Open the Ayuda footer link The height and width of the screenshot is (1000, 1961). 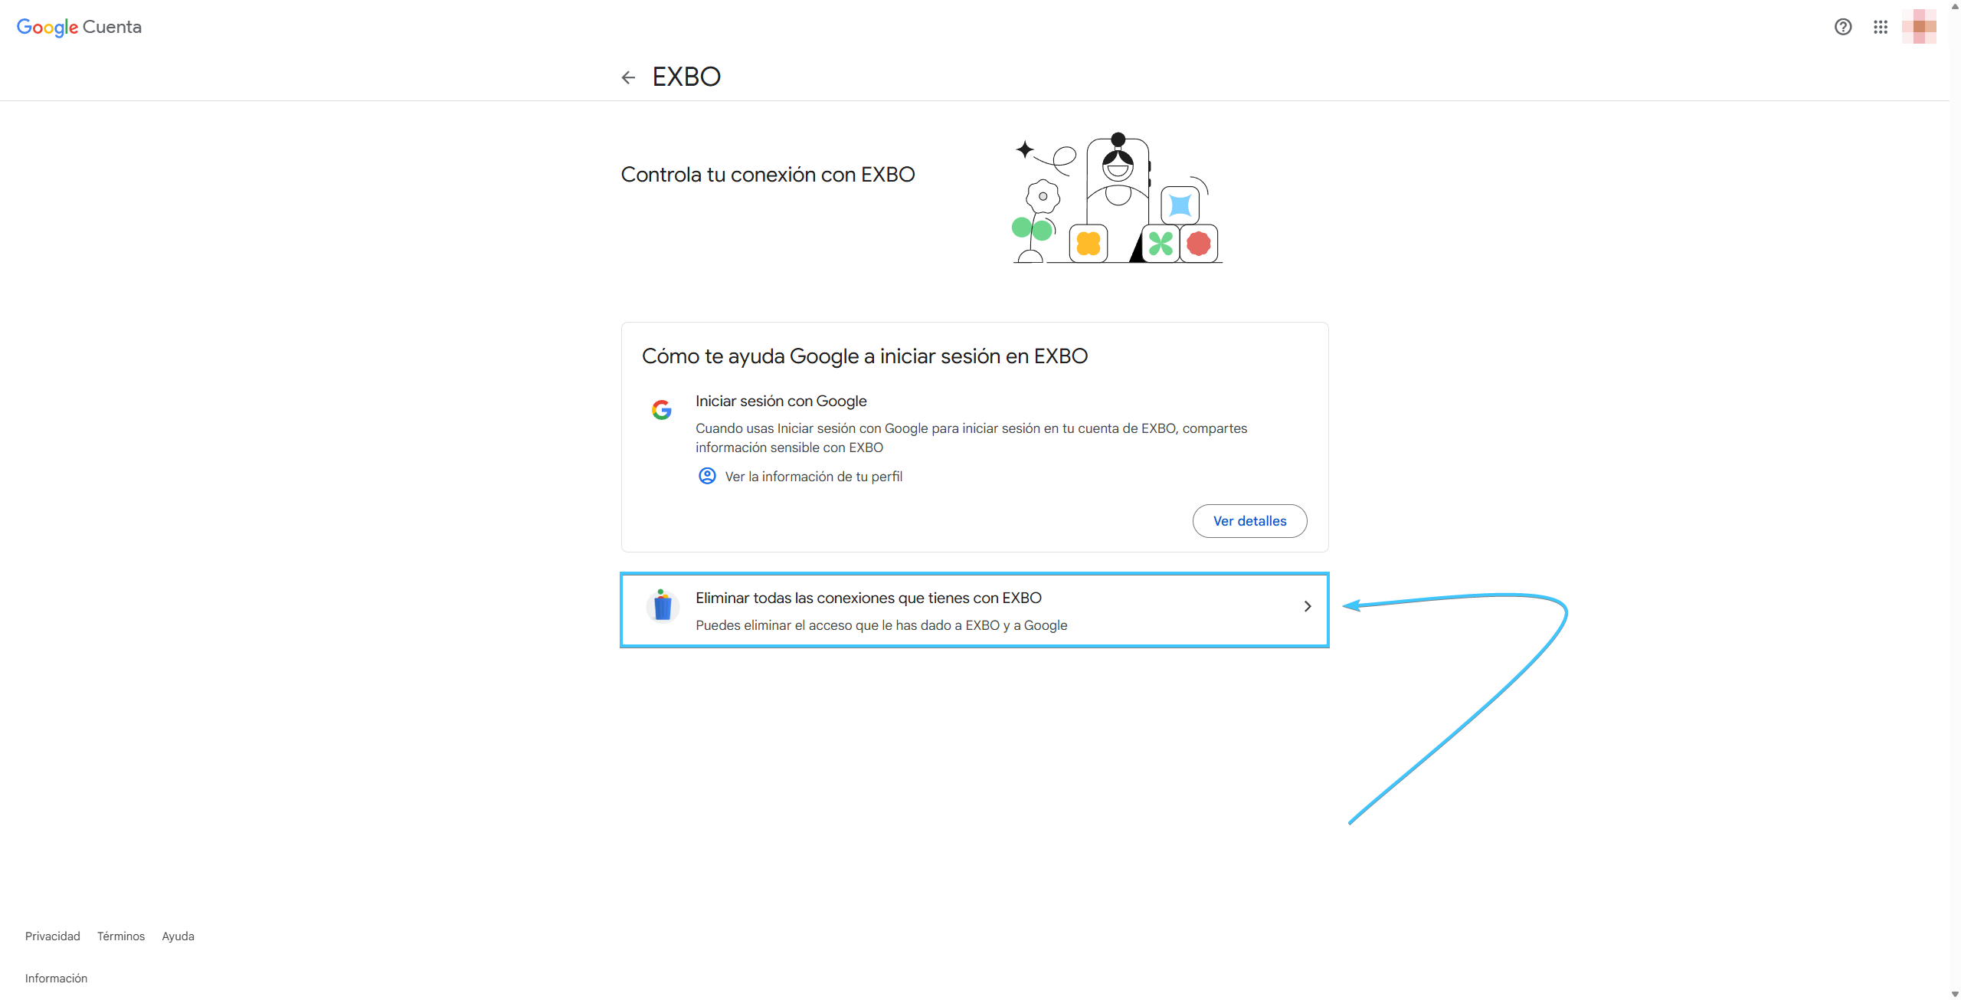[x=178, y=936]
